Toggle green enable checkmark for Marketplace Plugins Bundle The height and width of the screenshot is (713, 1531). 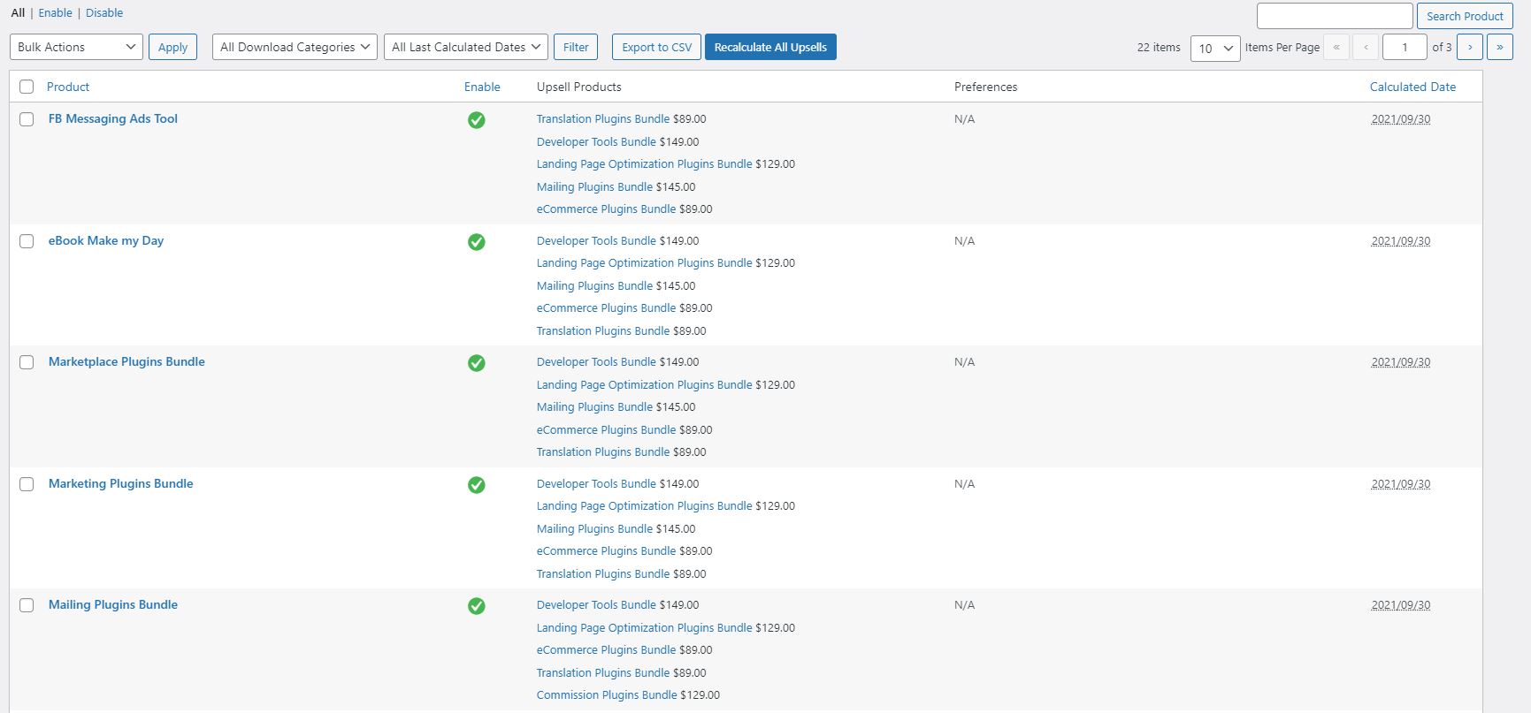[476, 363]
